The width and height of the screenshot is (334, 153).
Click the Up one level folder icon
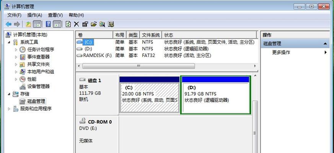click(28, 24)
